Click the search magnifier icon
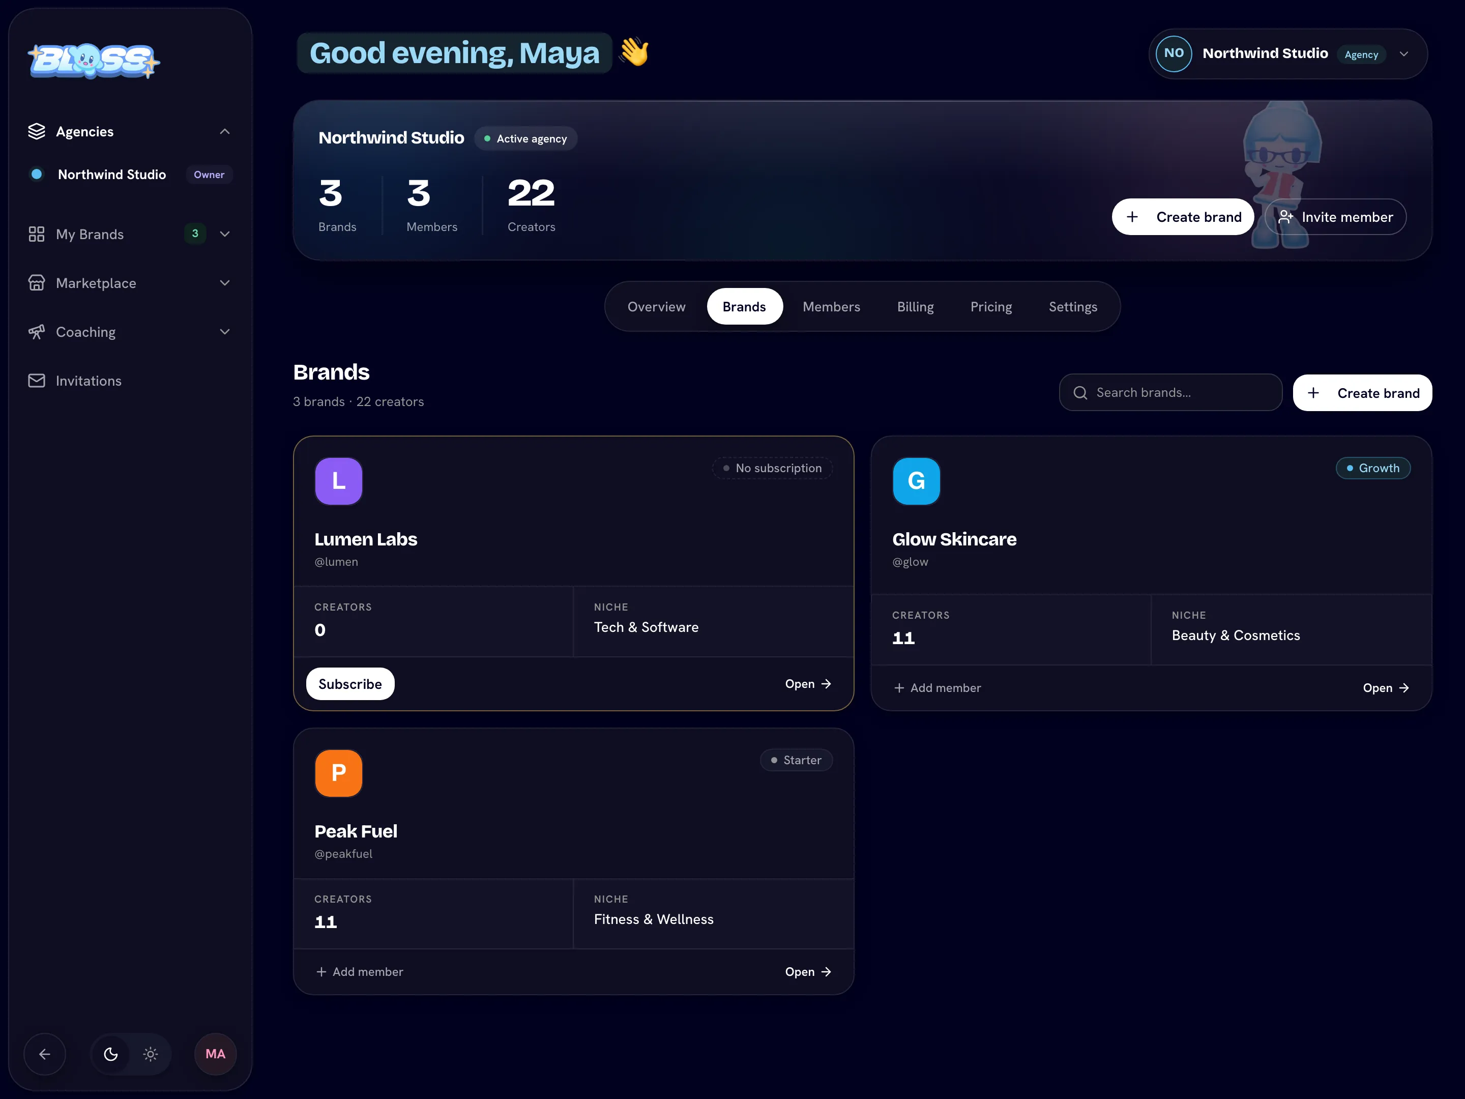 tap(1080, 393)
